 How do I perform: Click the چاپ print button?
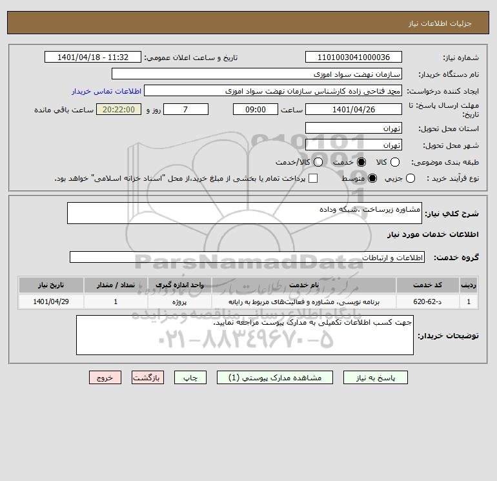(190, 378)
